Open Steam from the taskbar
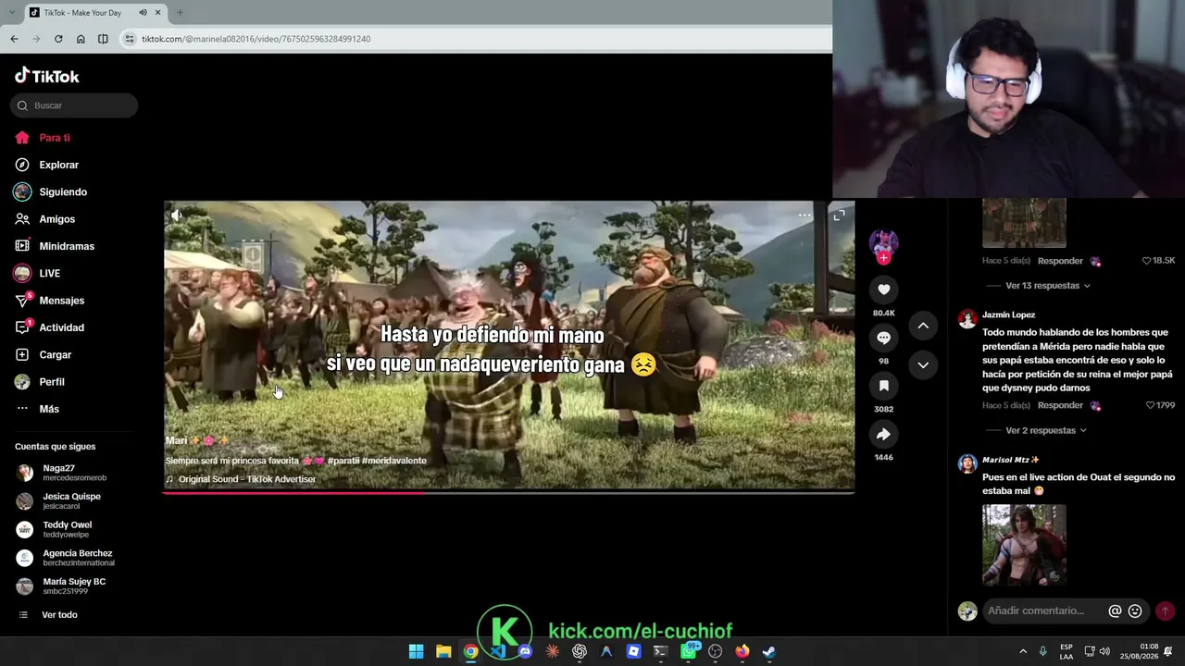This screenshot has height=666, width=1185. coord(768,651)
